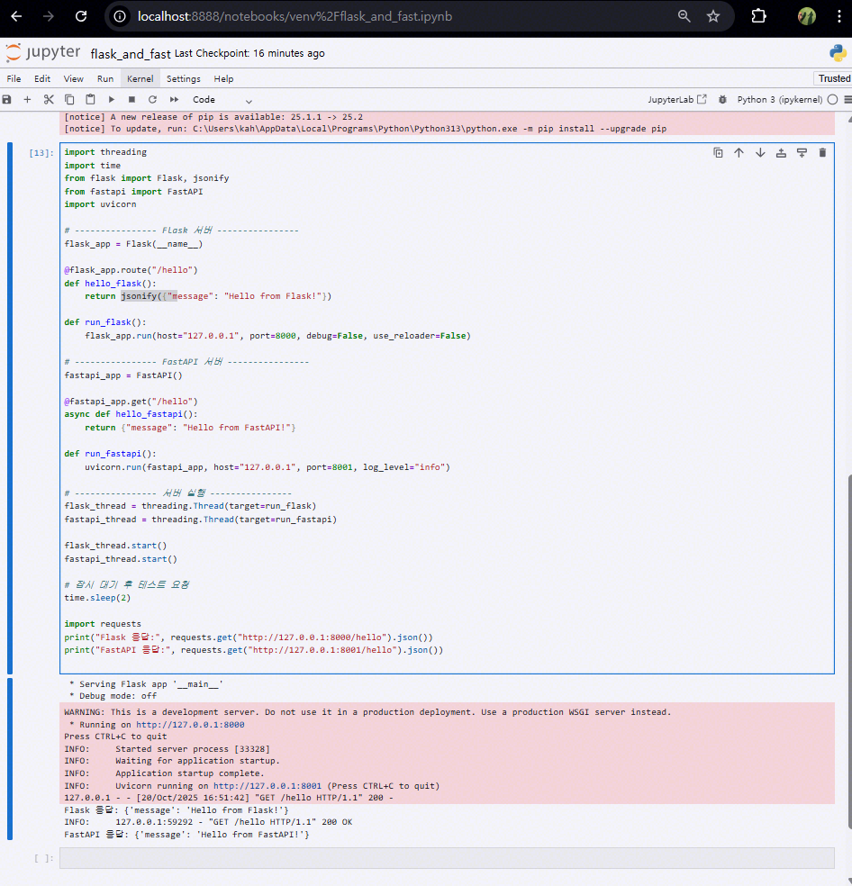Cut the selected cell with the scissors icon
The image size is (852, 886).
49,99
